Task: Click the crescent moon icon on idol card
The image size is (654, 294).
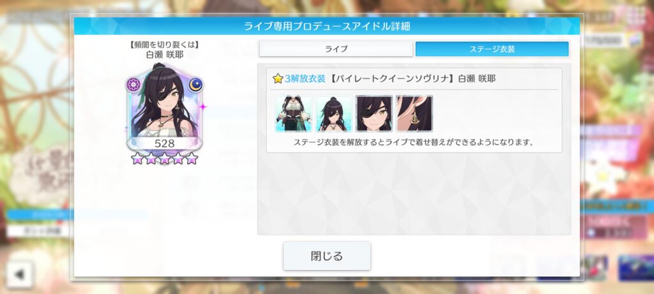Action: coord(195,85)
